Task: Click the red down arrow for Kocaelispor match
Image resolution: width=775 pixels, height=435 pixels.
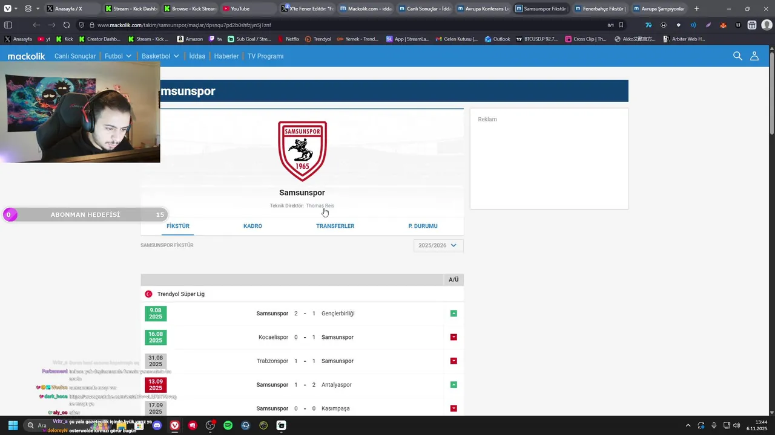Action: point(453,337)
